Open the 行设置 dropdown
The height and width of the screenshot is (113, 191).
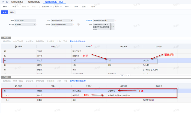71,24
